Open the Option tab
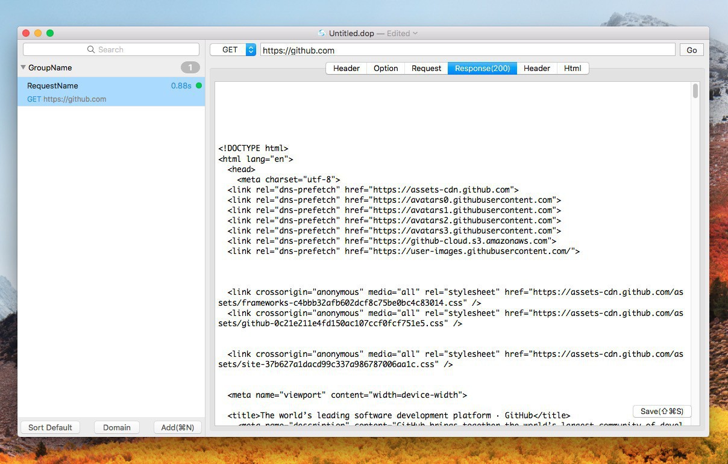Image resolution: width=728 pixels, height=464 pixels. click(x=386, y=68)
